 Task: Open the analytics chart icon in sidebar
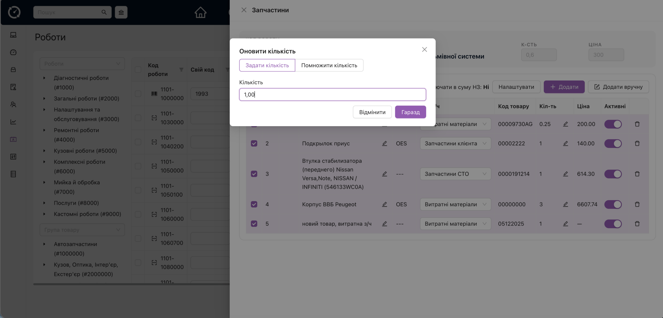coord(13,122)
